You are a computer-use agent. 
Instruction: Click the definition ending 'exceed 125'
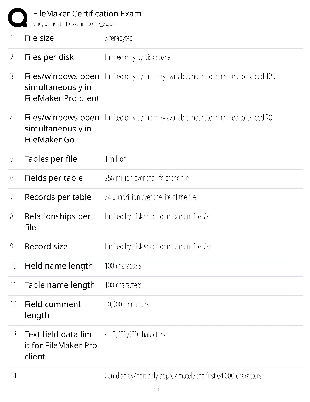(190, 76)
